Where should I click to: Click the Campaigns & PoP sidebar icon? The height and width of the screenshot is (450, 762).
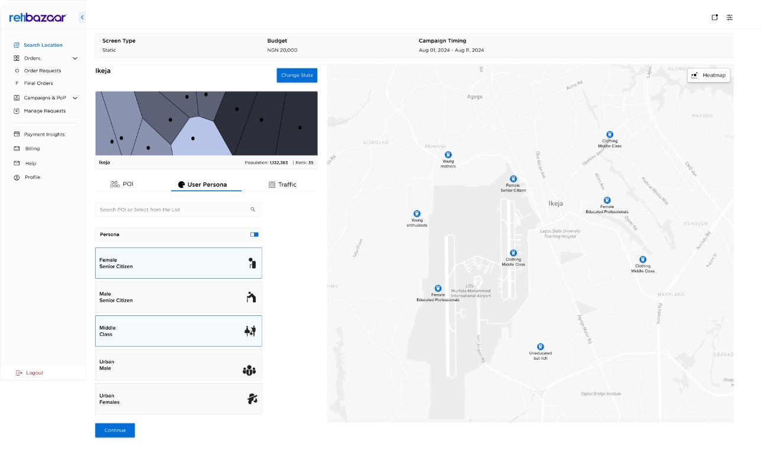(x=17, y=98)
